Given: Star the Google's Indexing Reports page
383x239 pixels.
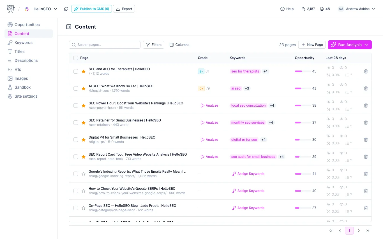Looking at the screenshot, I should (x=83, y=174).
